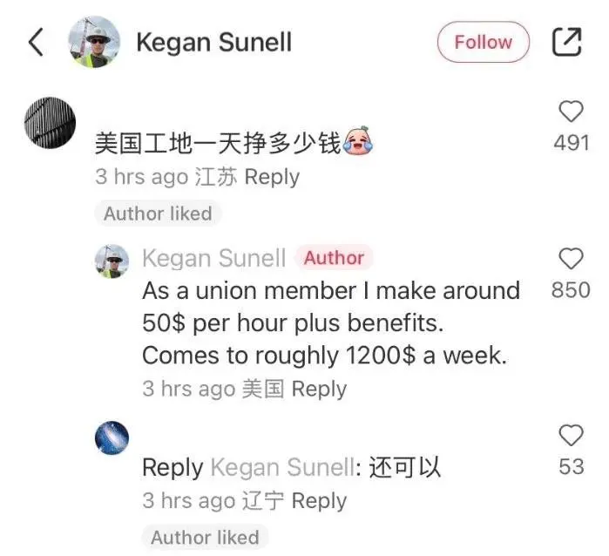Reply to the author's comment from 美国
The width and height of the screenshot is (609, 556).
[x=319, y=389]
